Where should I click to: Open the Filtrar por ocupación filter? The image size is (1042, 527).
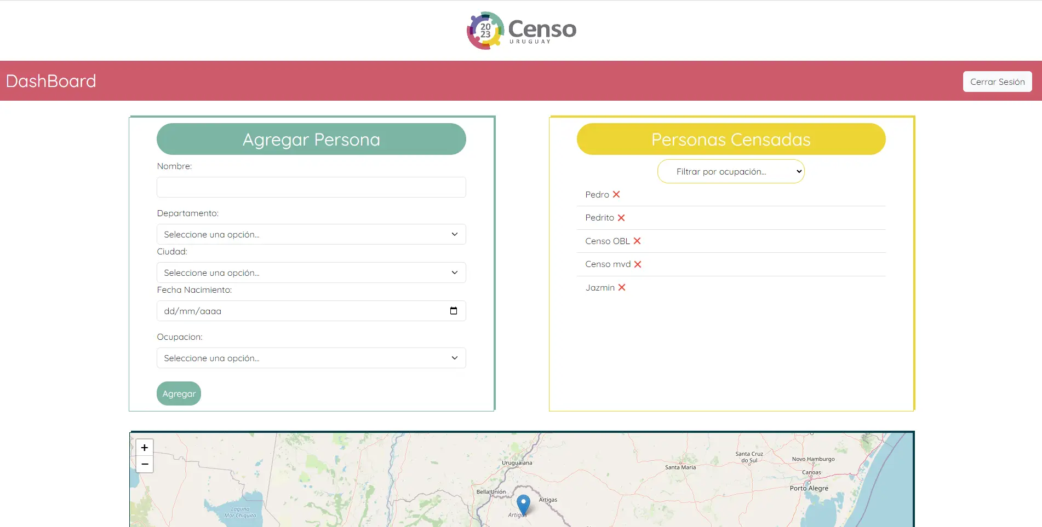pos(731,171)
